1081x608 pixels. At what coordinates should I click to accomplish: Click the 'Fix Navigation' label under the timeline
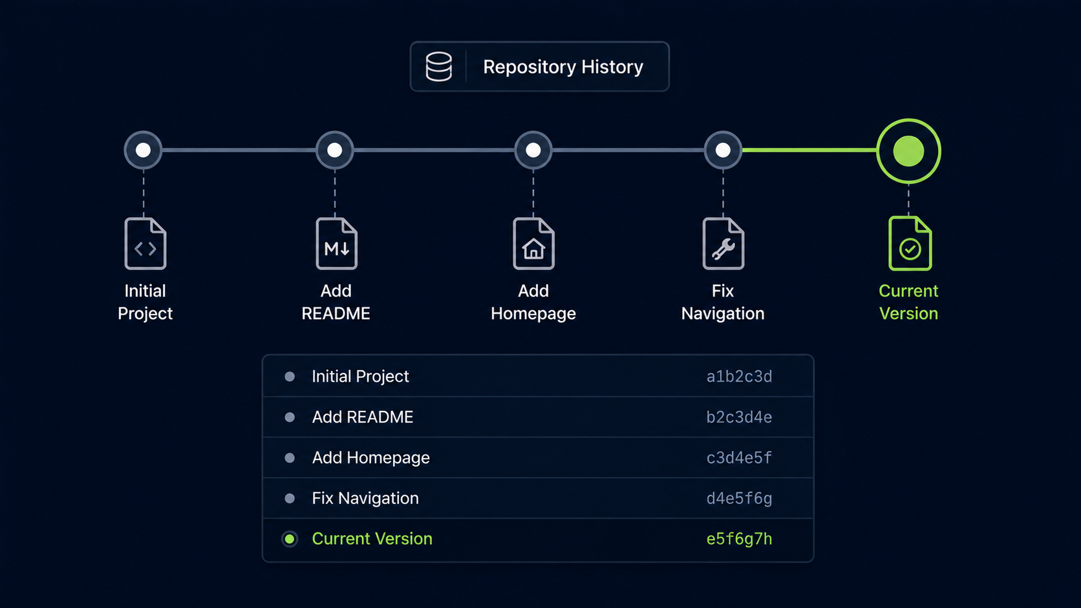[723, 302]
